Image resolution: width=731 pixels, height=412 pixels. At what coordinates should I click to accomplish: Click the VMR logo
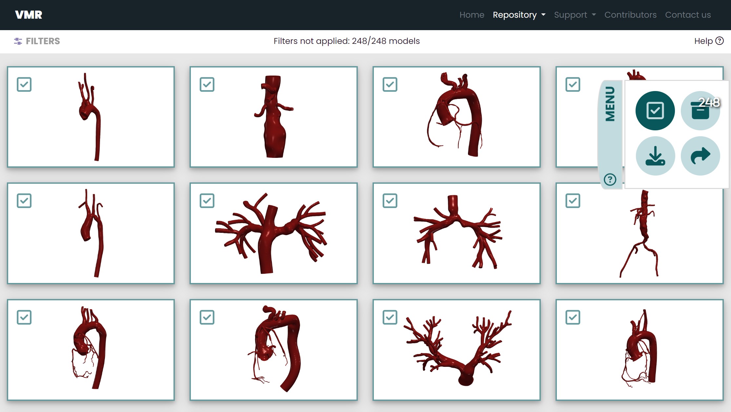pos(29,15)
